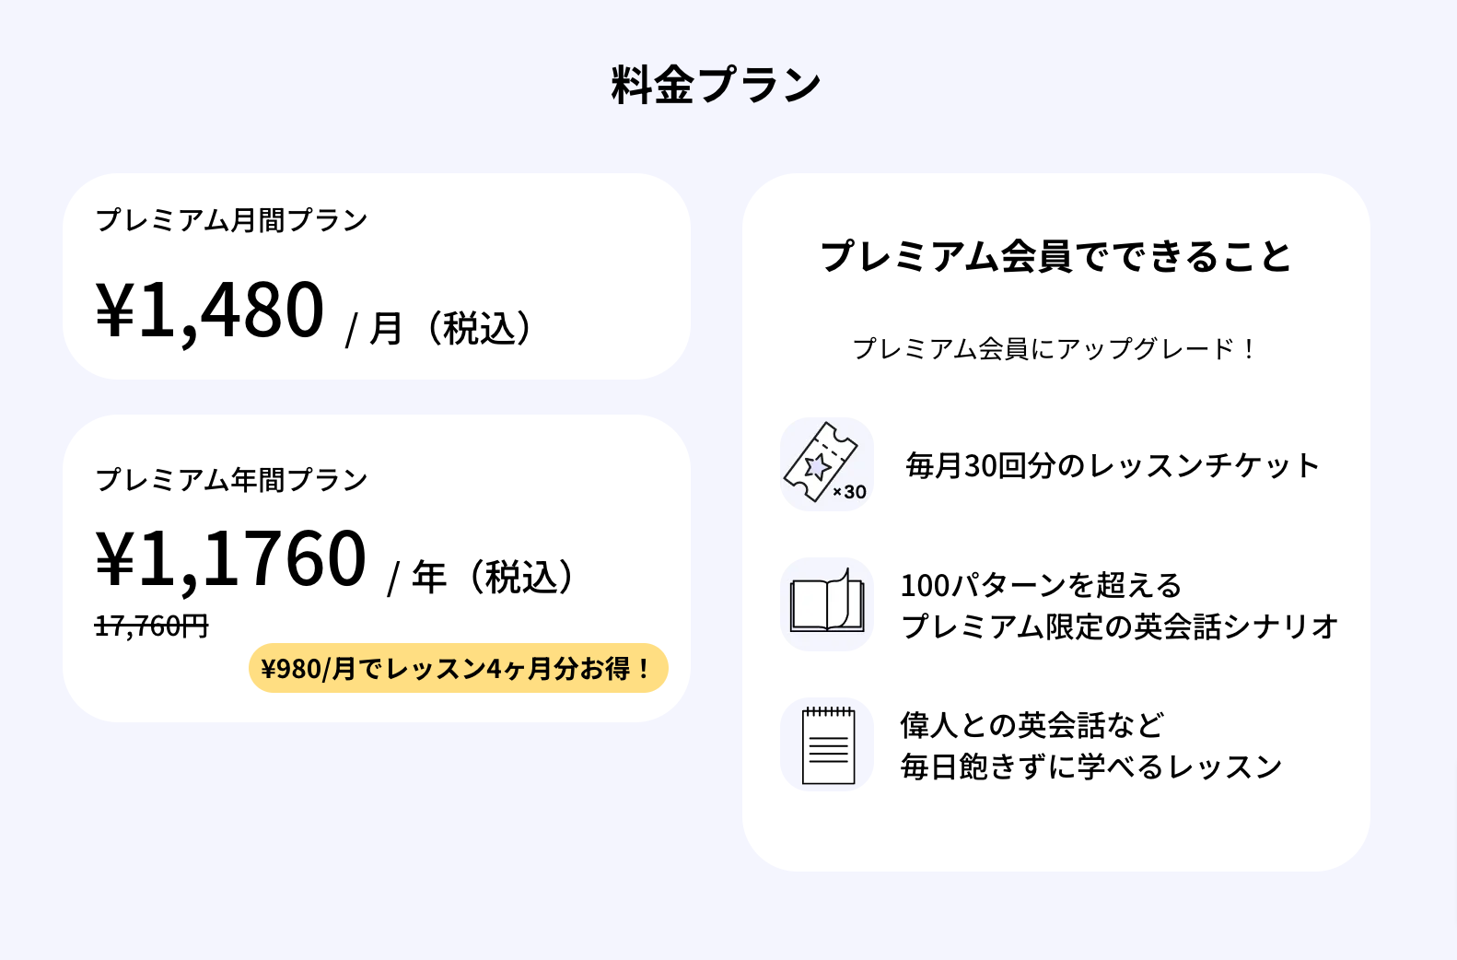Click the ¥1,480 monthly price

pos(210,310)
